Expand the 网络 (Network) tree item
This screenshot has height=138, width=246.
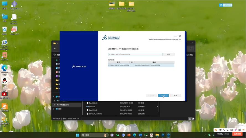[54, 109]
